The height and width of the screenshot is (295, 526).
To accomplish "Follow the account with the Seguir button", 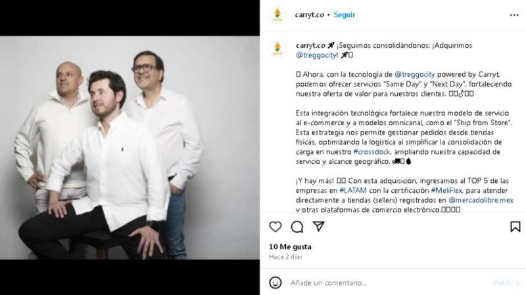I will point(344,14).
